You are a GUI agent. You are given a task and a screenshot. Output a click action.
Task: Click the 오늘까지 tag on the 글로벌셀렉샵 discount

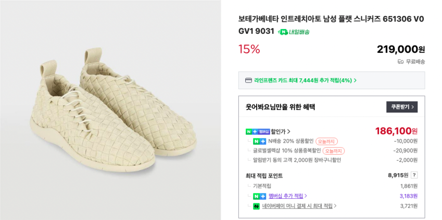point(333,150)
